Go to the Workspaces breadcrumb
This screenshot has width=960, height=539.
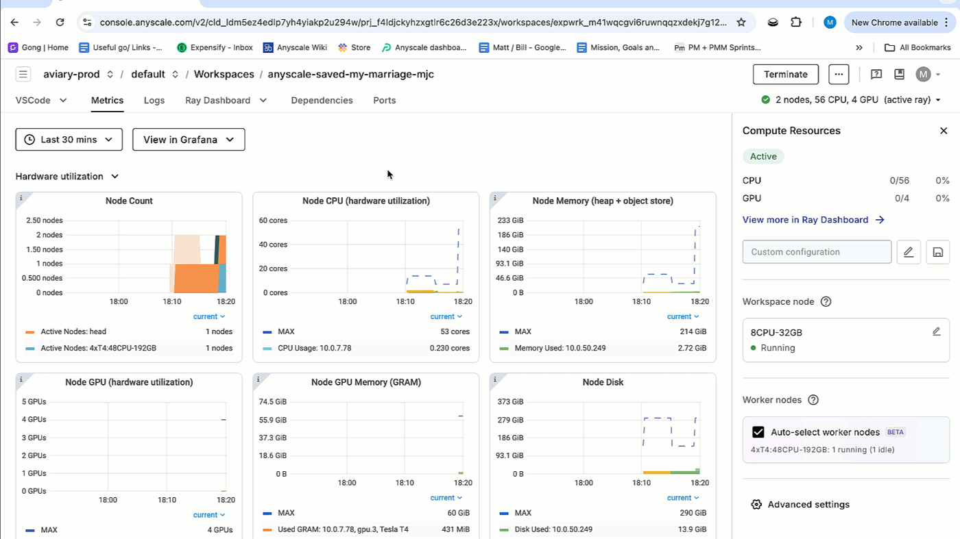[x=224, y=74]
